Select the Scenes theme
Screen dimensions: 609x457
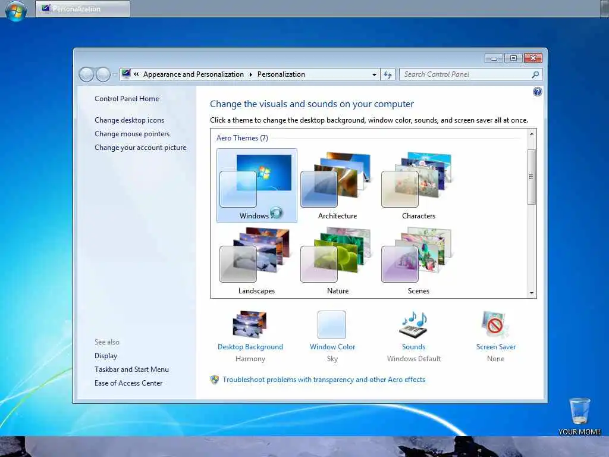pyautogui.click(x=418, y=261)
